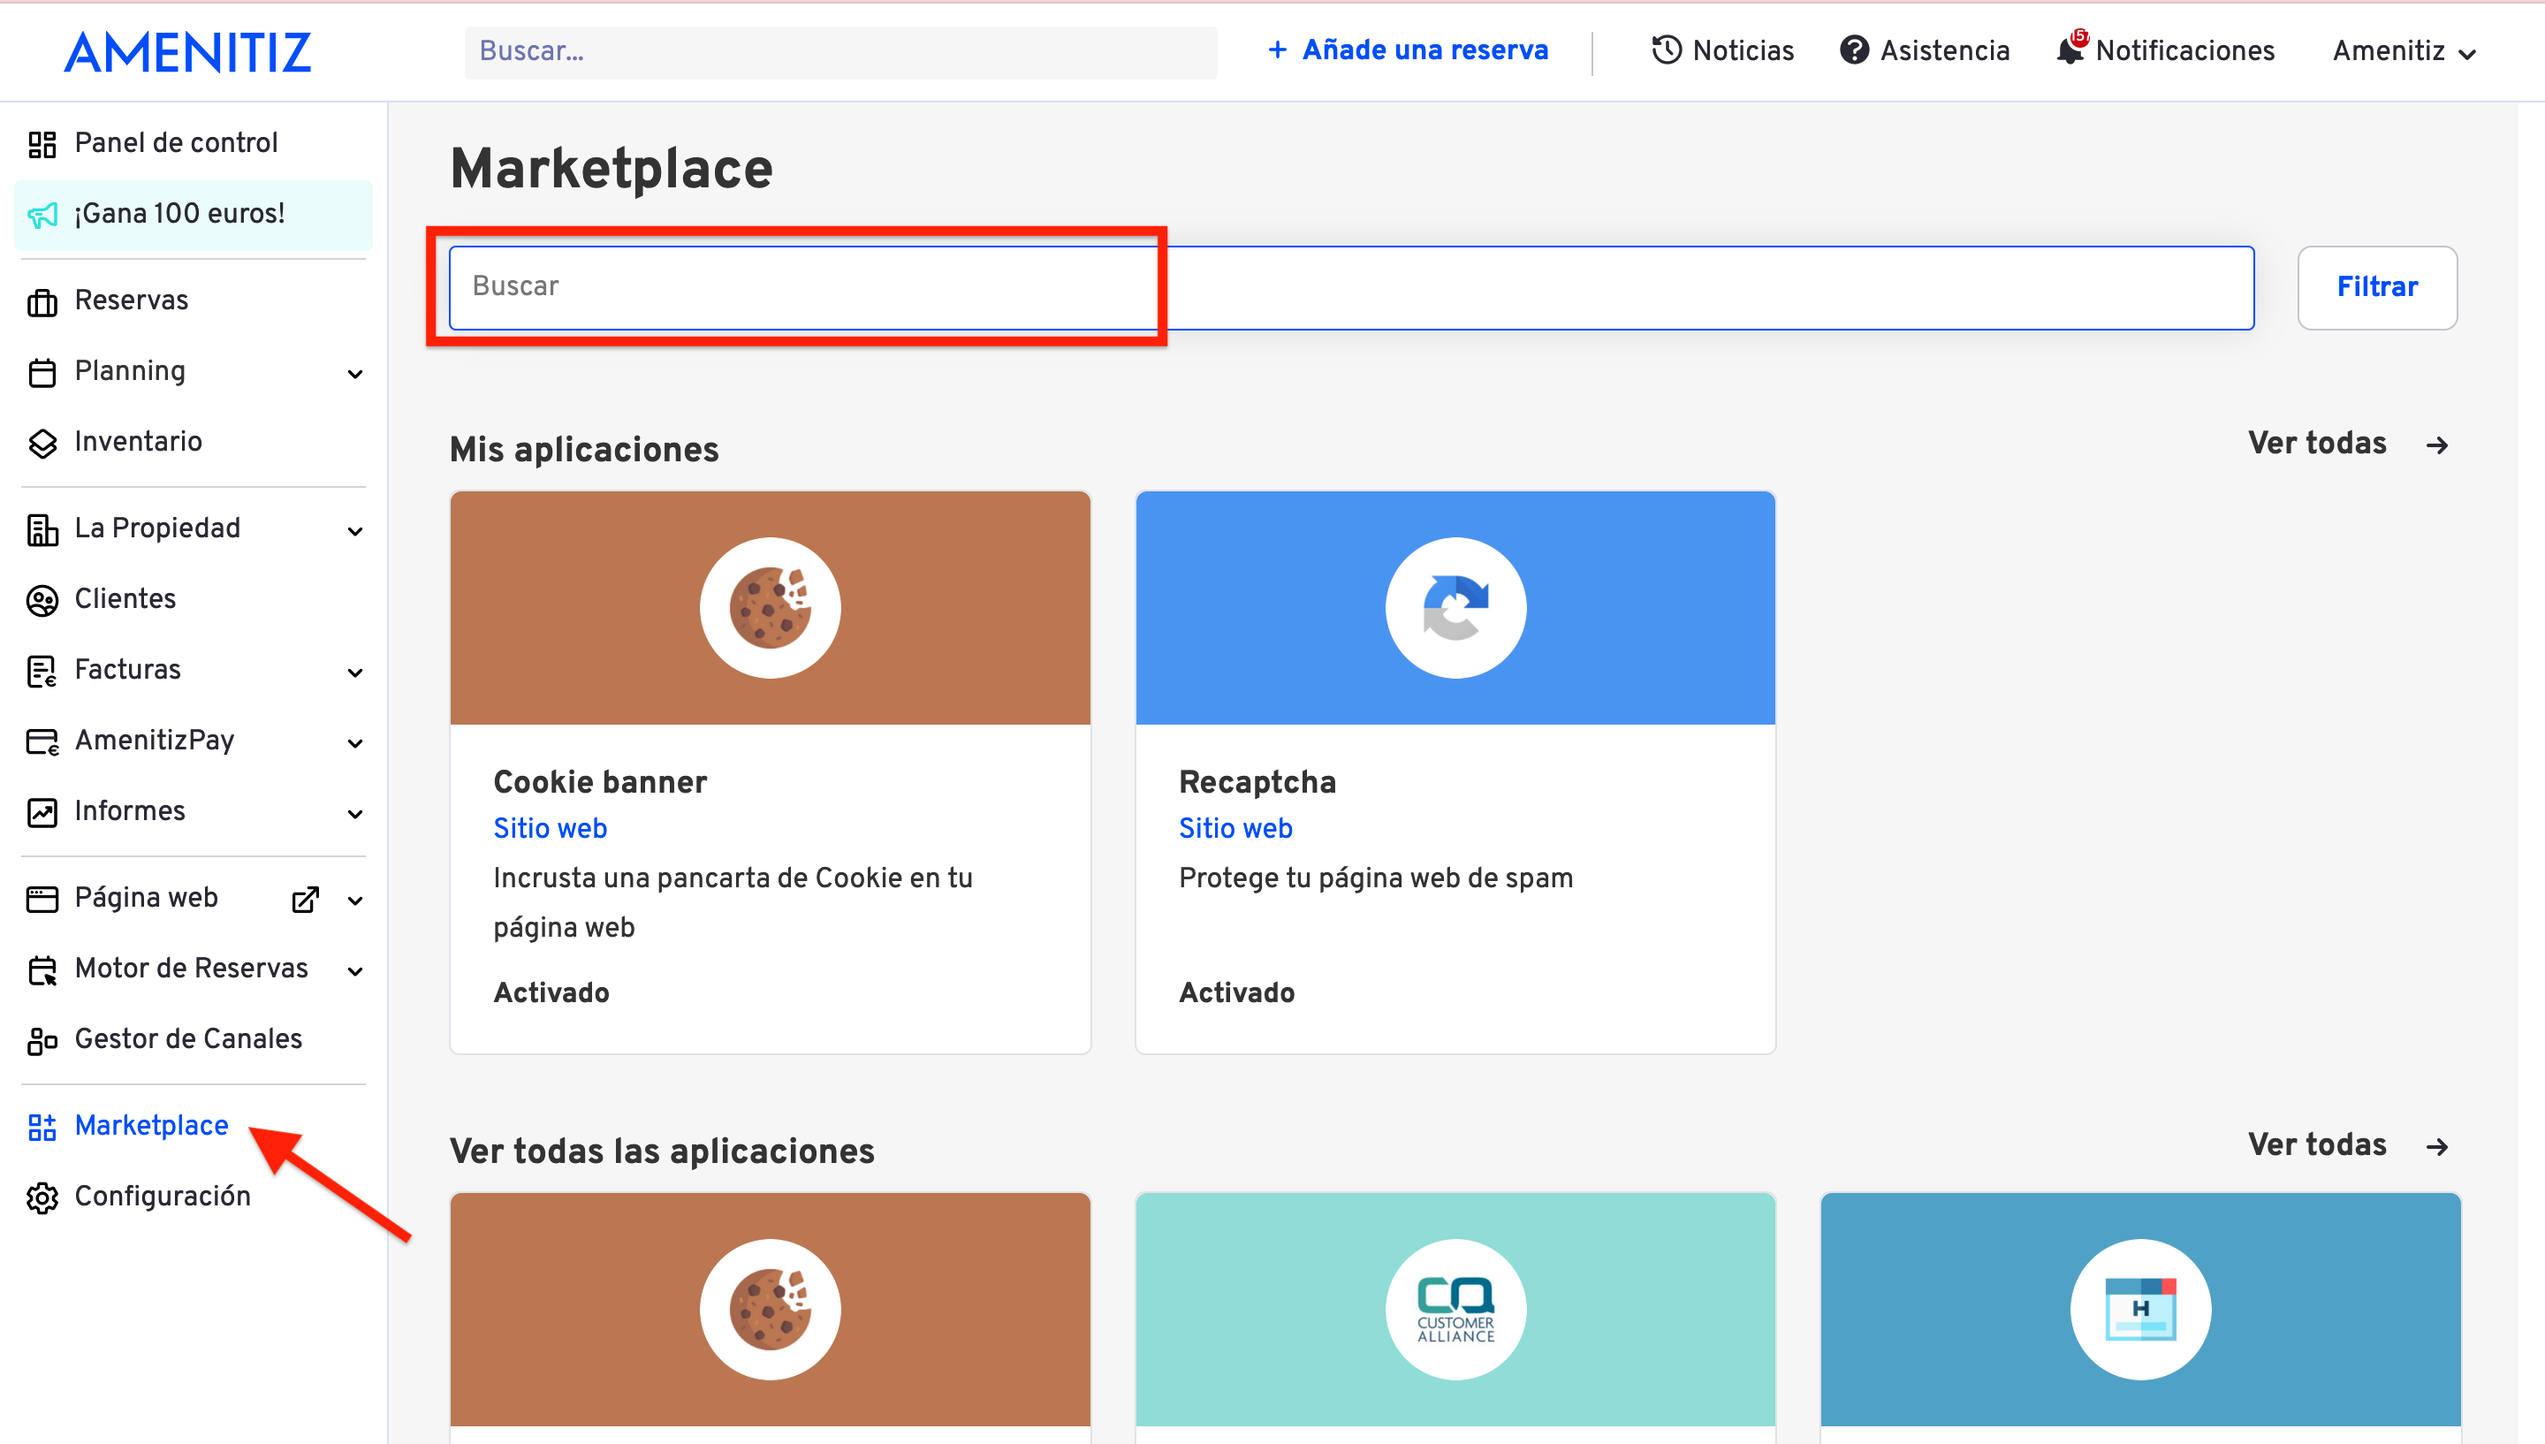Open Página web external link icon
Image resolution: width=2545 pixels, height=1444 pixels.
click(x=306, y=900)
